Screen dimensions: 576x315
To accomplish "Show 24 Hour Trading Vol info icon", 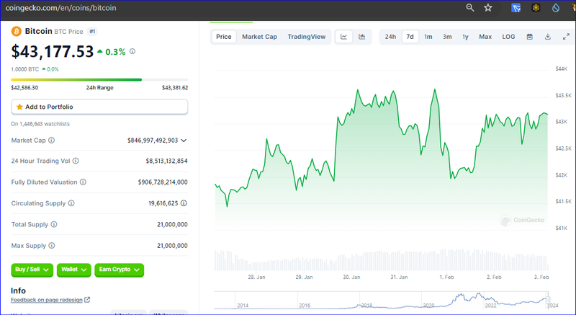I will (76, 161).
